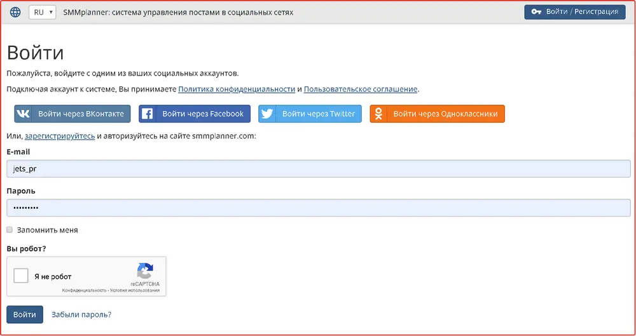
Task: Click the Войти / Регистрация button
Action: coord(575,12)
